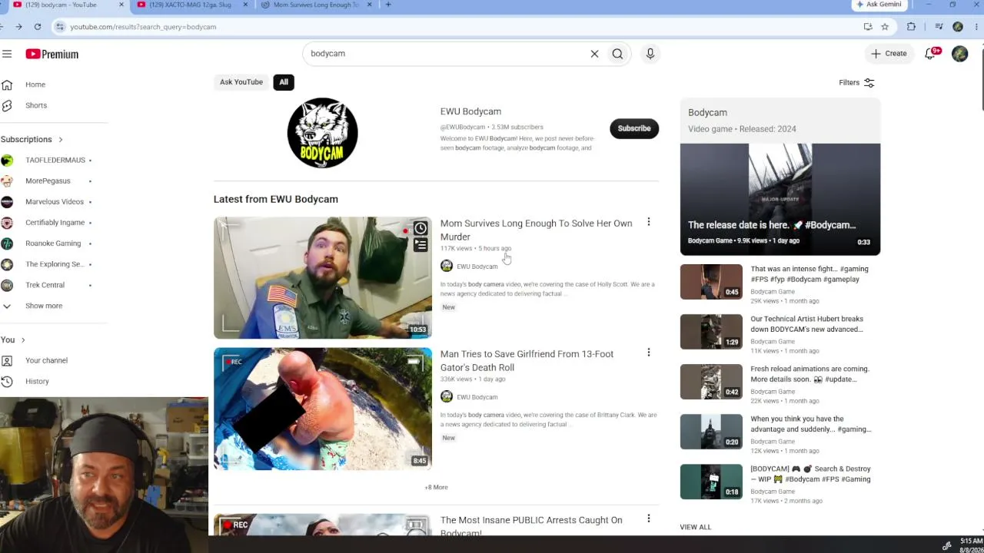Open the Bodycam video game card title
Screen dimensions: 984x553
(707, 112)
